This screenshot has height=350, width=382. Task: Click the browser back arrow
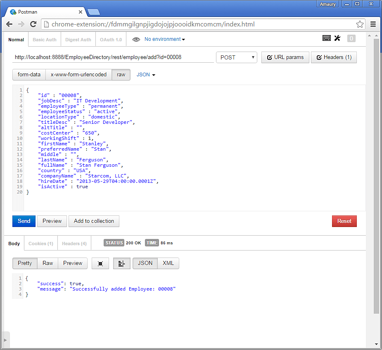click(9, 24)
